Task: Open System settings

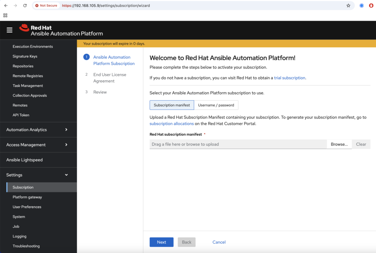Action: (19, 217)
